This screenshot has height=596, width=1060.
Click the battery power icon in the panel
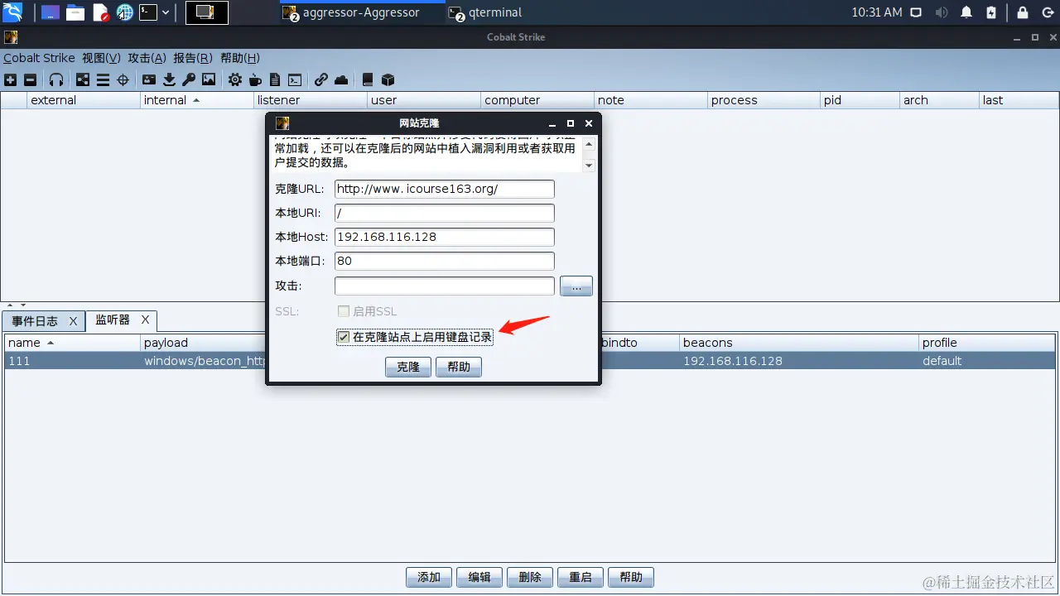[x=991, y=12]
